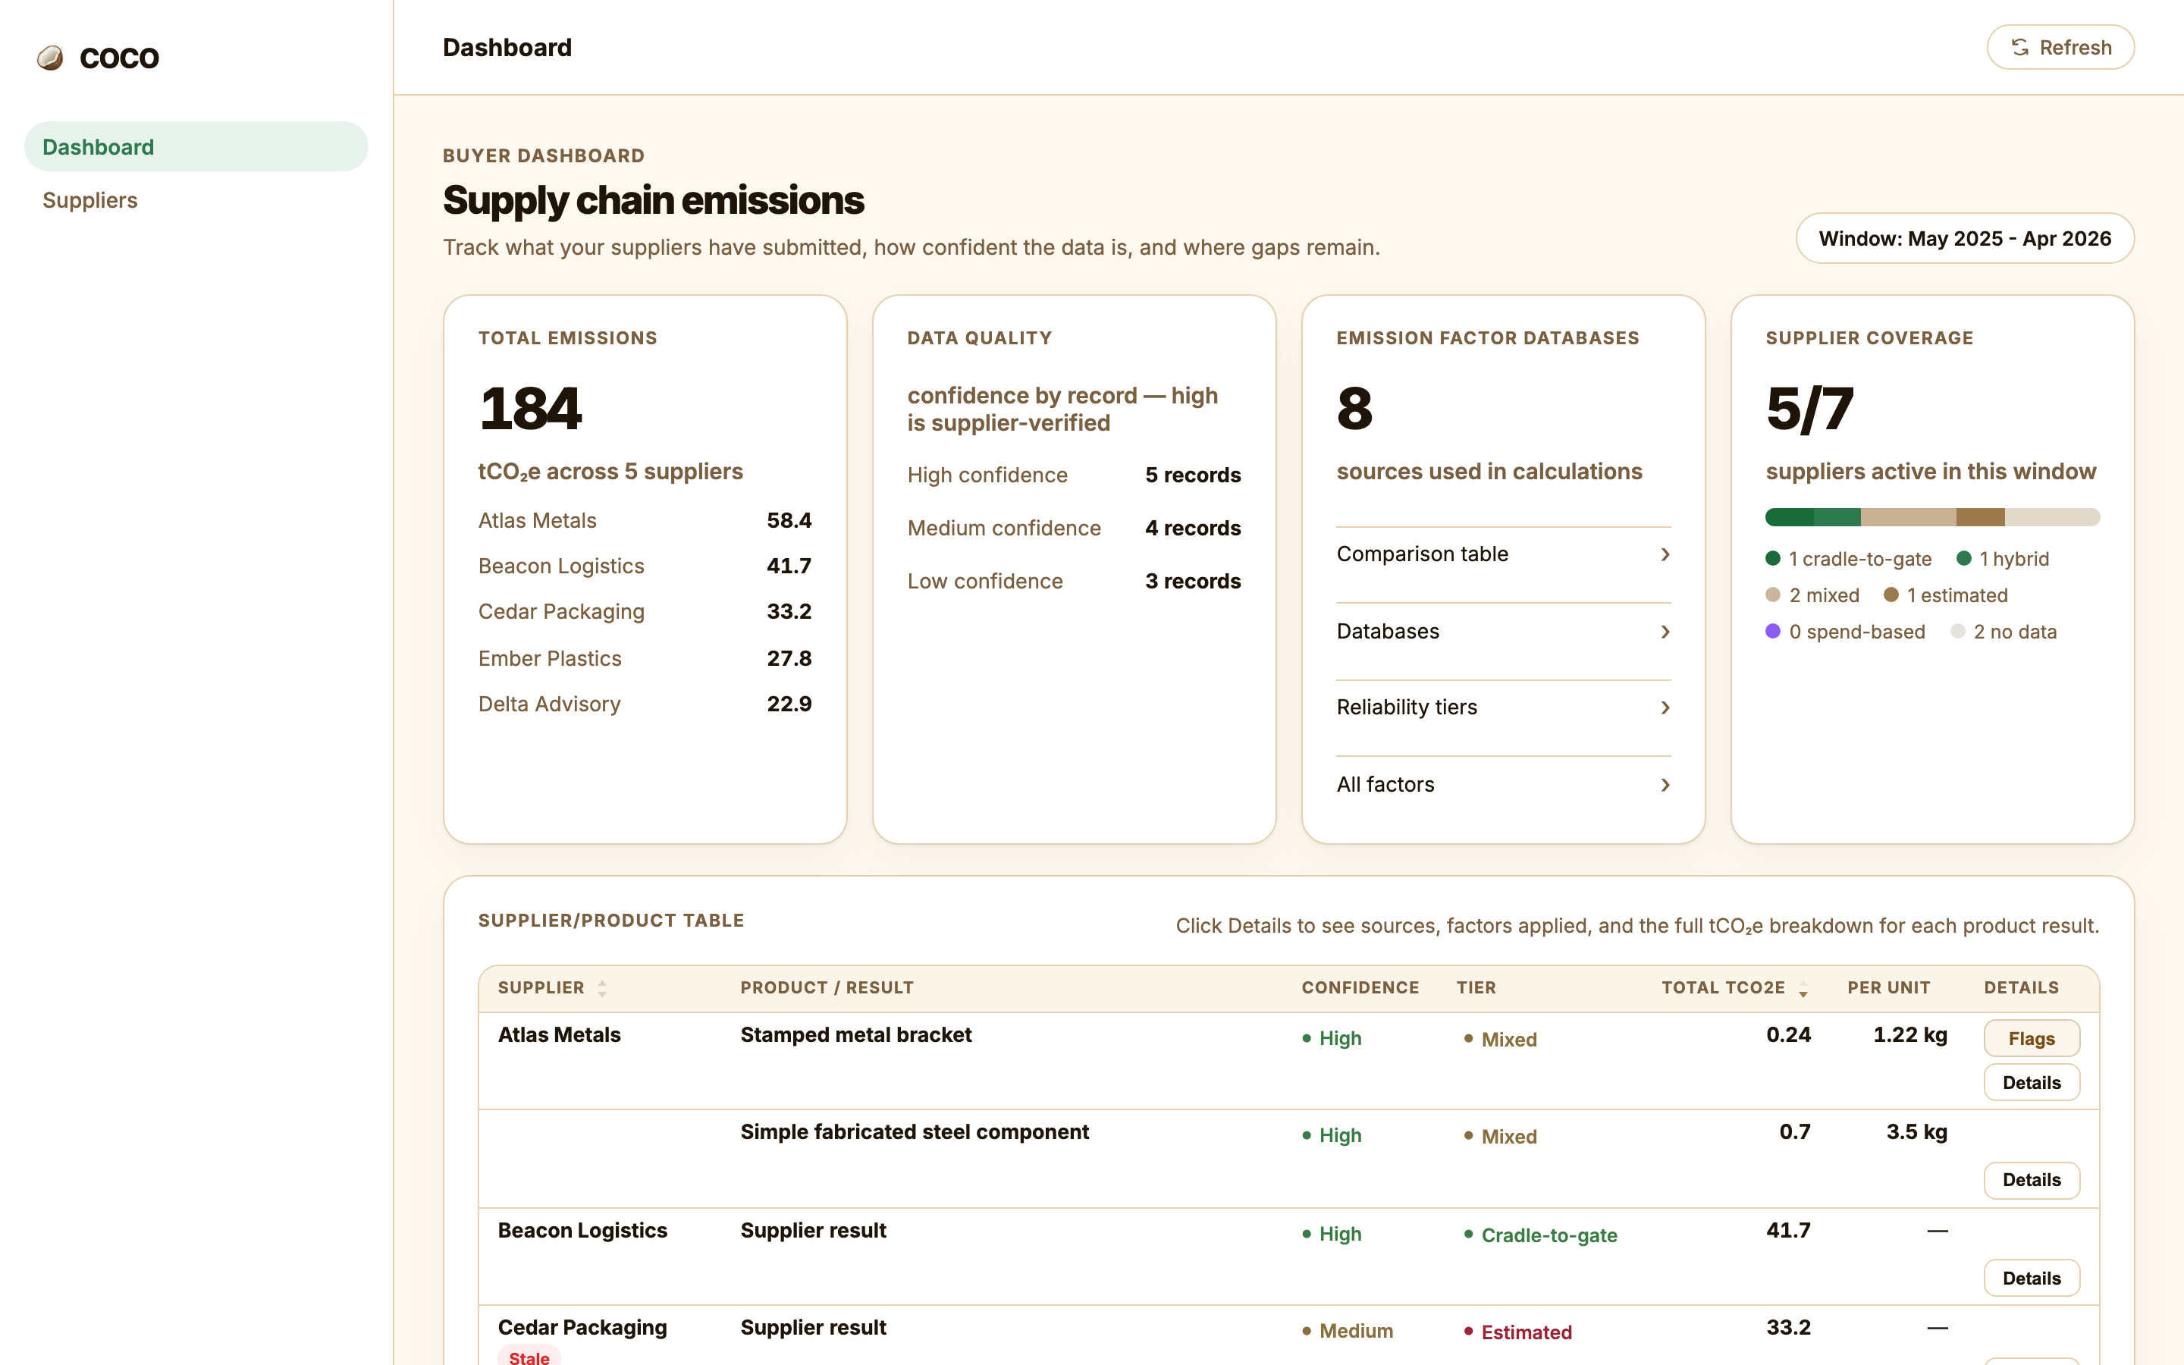Click the no data grey legend dot
Image resolution: width=2184 pixels, height=1365 pixels.
[1957, 631]
